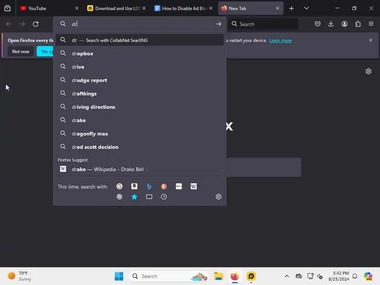Search this time with Bing icon
The image size is (380, 285).
tap(149, 186)
